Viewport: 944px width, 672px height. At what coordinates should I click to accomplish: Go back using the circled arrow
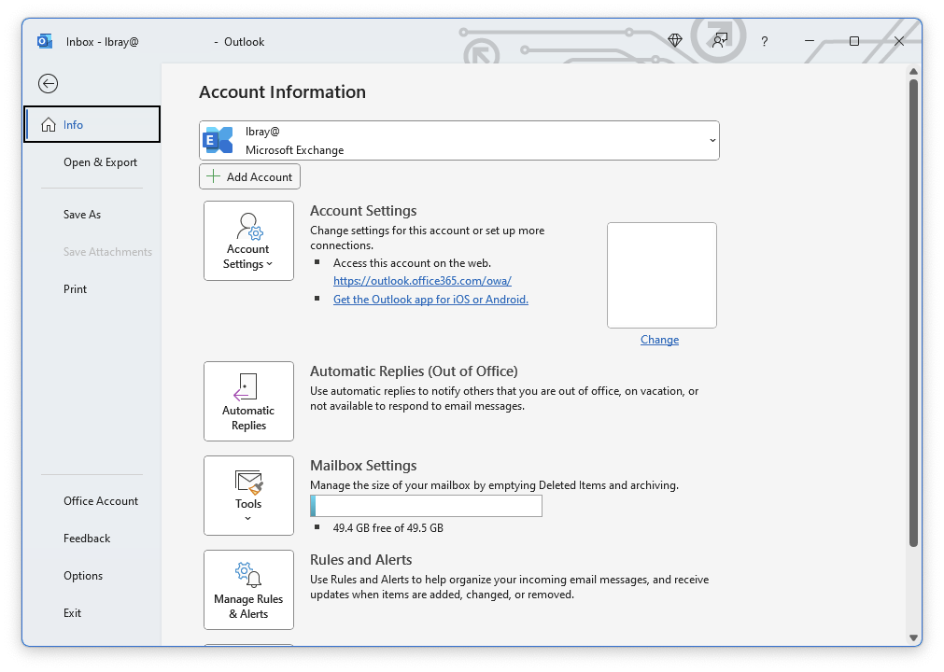(49, 84)
